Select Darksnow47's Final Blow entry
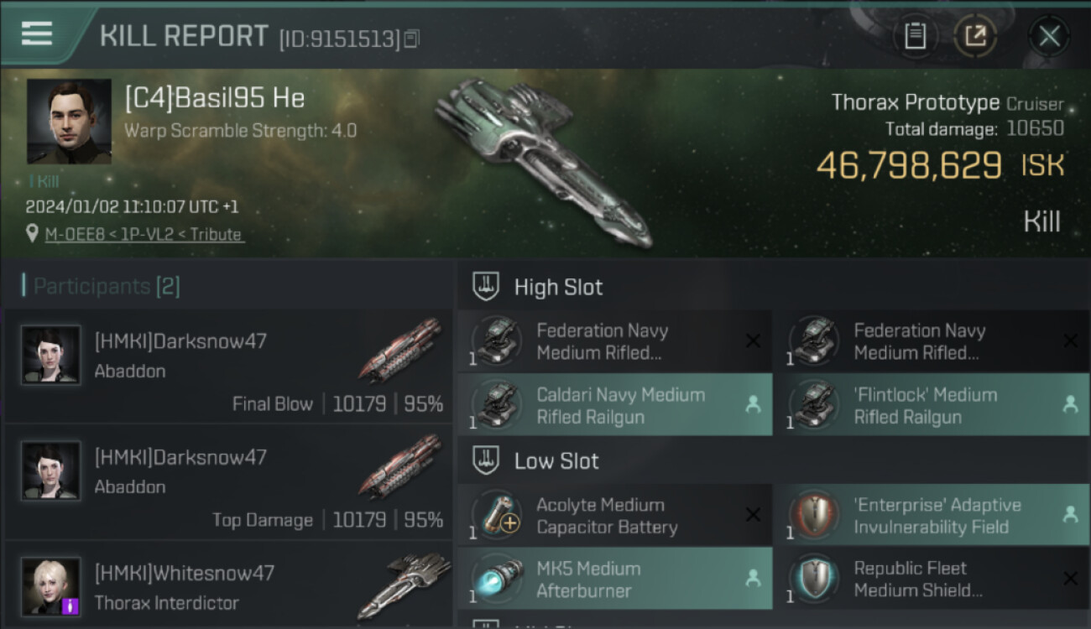Screen dimensions: 1091x629 [228, 367]
